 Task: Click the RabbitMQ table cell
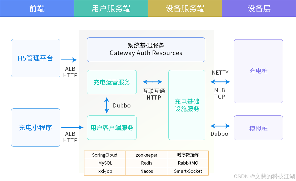coord(188,163)
